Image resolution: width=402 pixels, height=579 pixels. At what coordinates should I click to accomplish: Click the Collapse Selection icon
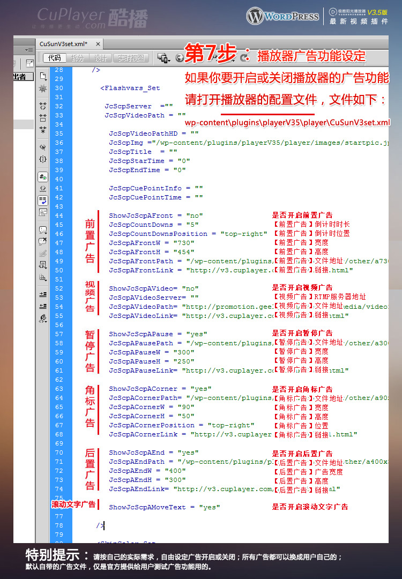43,118
